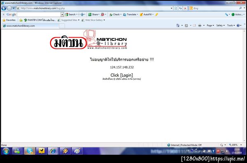Click the address bar showing matichonelibrary.com/log.php
The width and height of the screenshot is (247, 163).
point(93,8)
